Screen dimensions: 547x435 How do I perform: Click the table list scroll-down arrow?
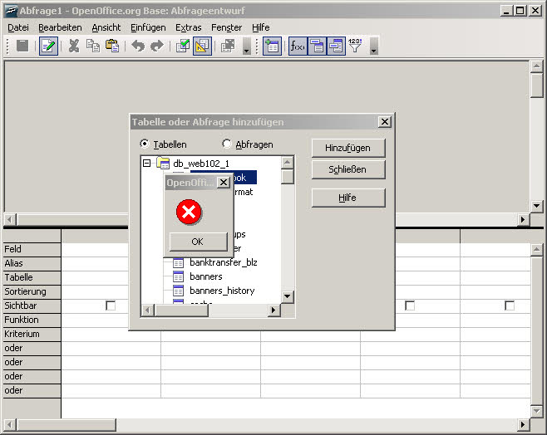click(x=288, y=296)
